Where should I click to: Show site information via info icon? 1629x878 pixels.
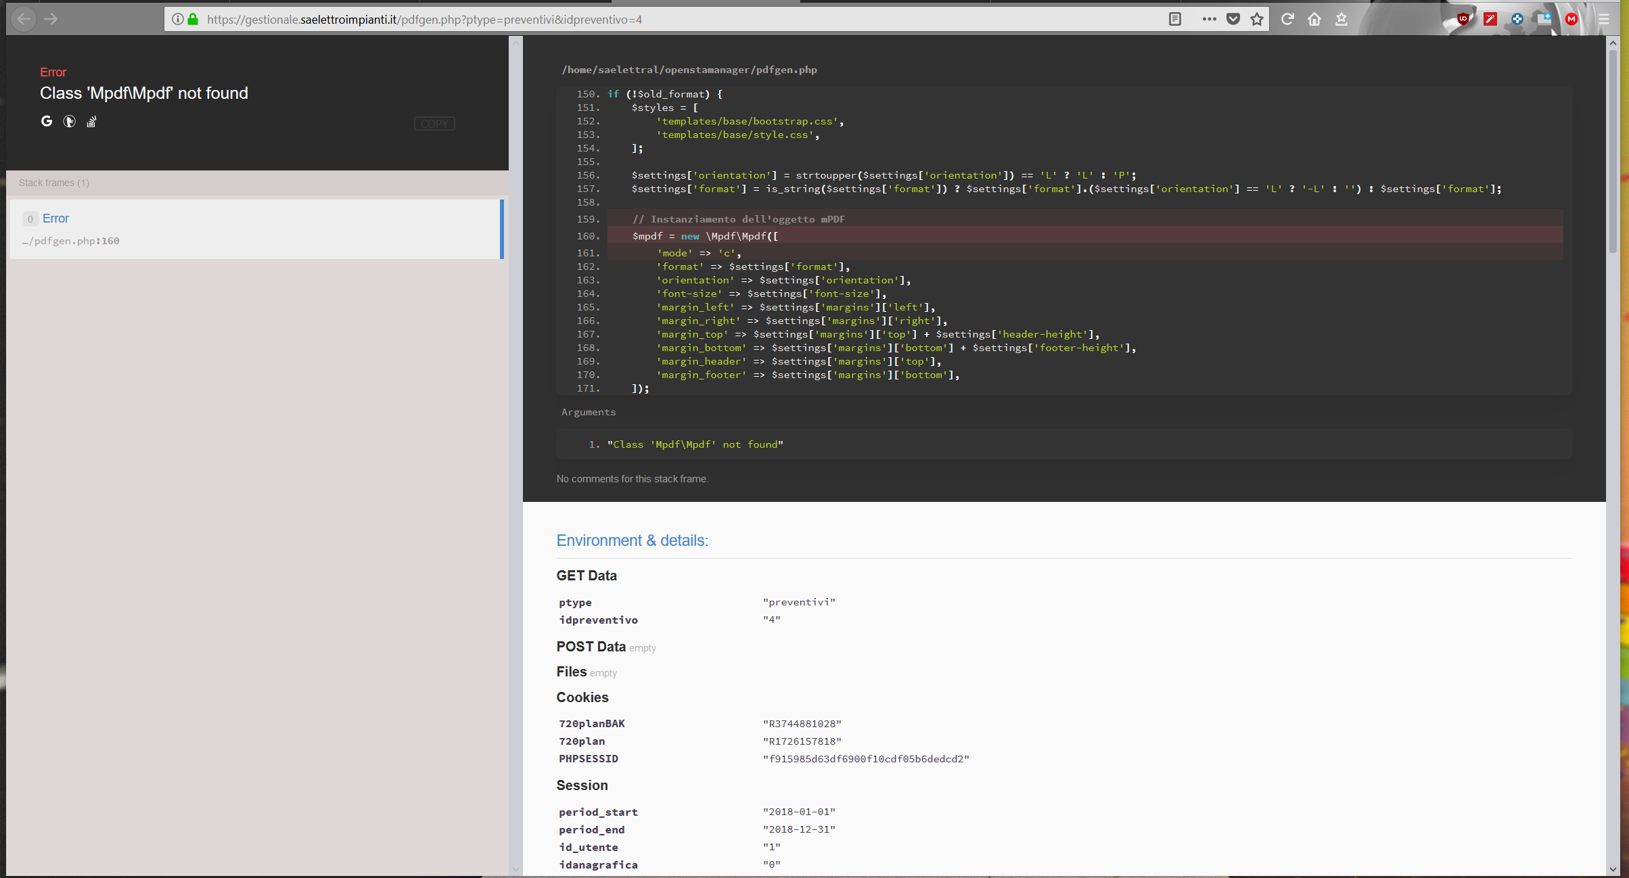[x=177, y=20]
